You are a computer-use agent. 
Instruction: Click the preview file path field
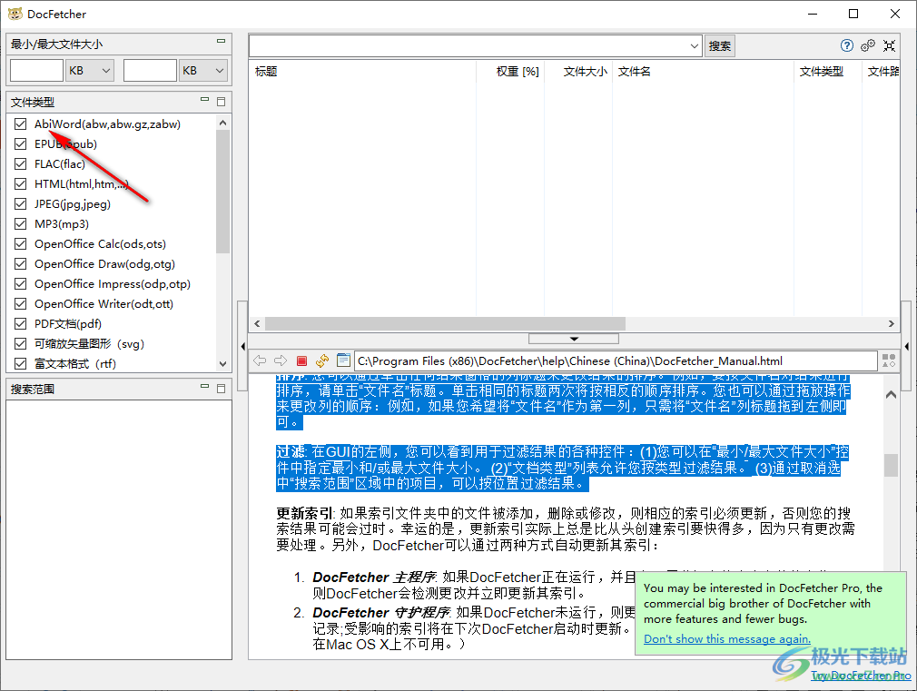[616, 361]
